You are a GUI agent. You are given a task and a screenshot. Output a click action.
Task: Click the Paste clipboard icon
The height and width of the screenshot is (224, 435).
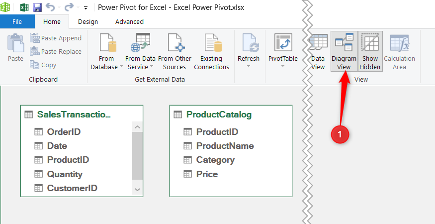pos(15,43)
